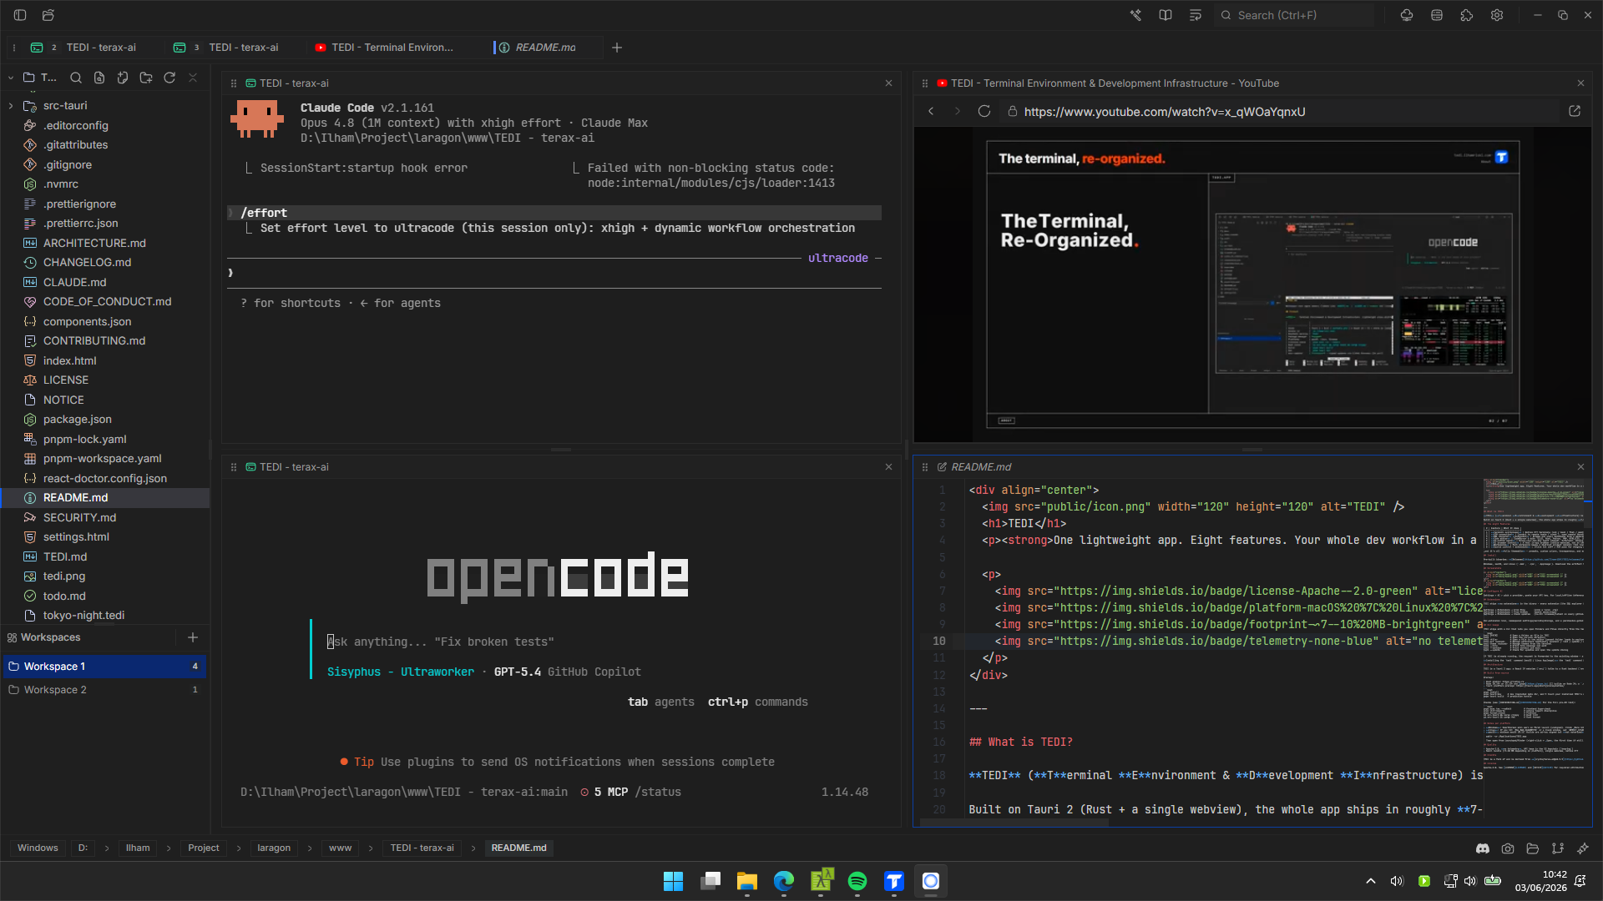
Task: Click the magic wand AI icon
Action: [x=1135, y=15]
